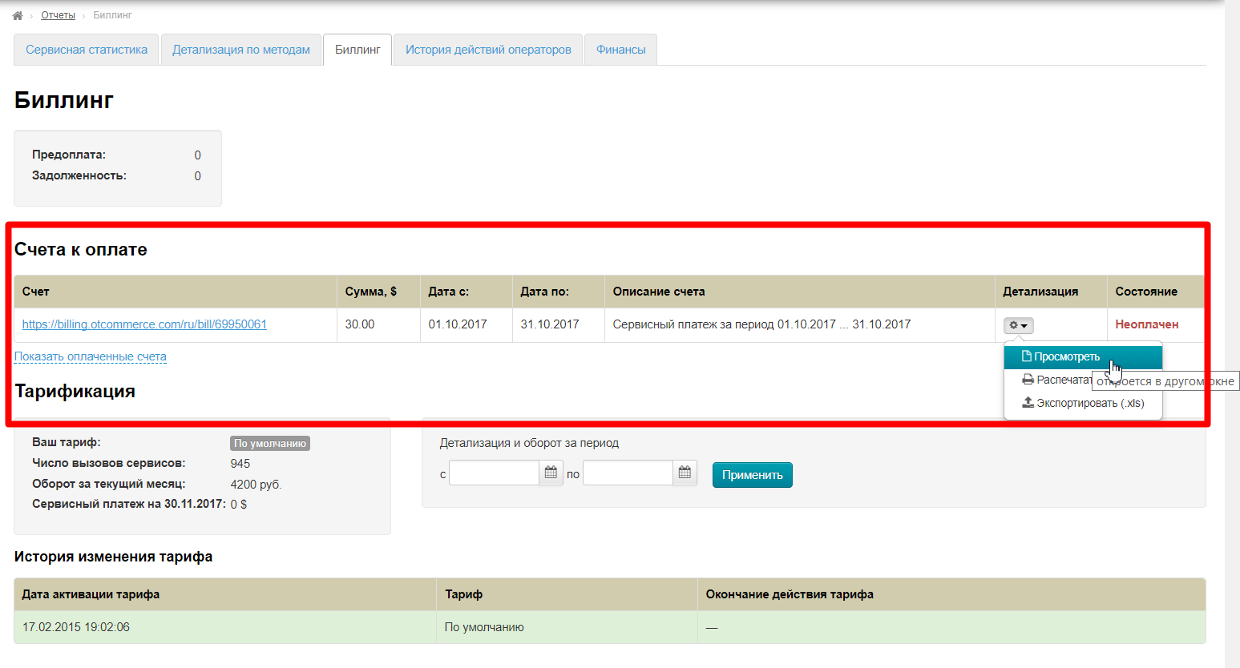Select Просмотреть from the context menu
This screenshot has width=1240, height=668.
pos(1066,356)
